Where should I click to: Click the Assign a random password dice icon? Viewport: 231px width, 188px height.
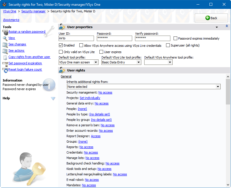pyautogui.click(x=5, y=32)
